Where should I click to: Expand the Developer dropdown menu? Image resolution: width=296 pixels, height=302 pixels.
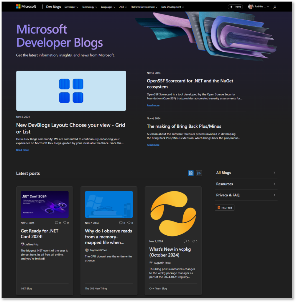[x=71, y=6]
